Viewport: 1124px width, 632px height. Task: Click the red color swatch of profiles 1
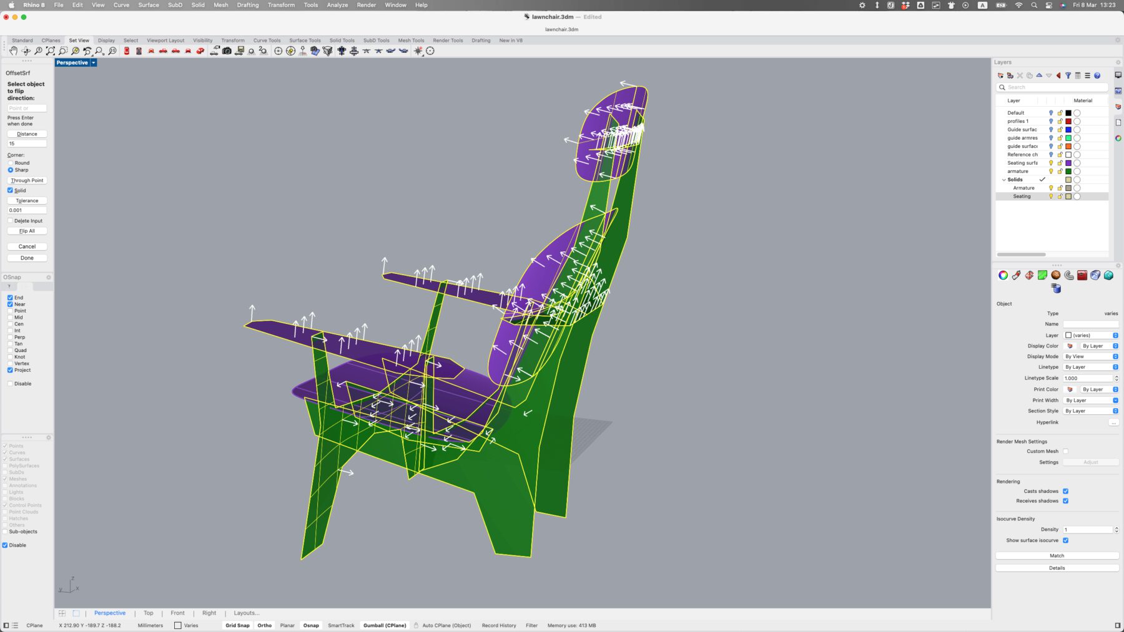click(1068, 121)
